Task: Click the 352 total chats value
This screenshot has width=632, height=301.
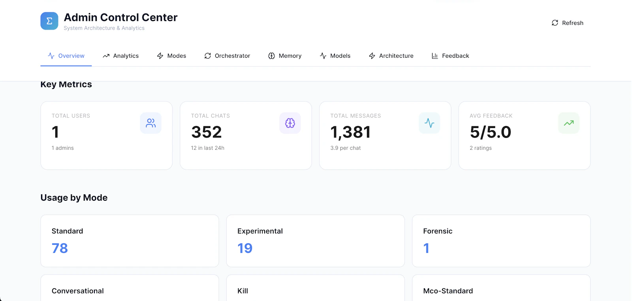Action: 207,132
